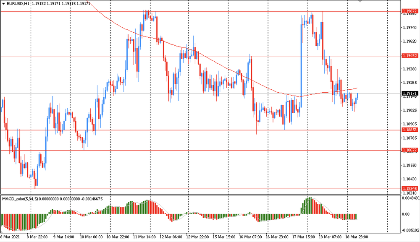The width and height of the screenshot is (420, 242).
Task: Click price scale value 1.18905
Action: coord(410,124)
